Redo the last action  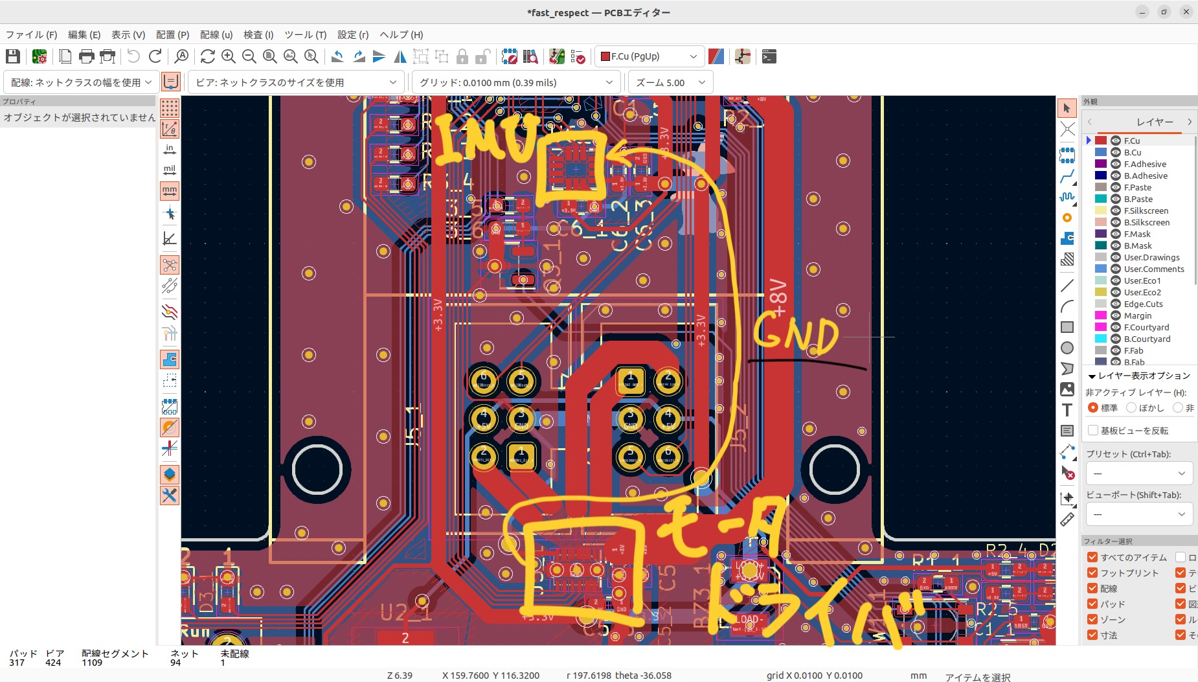point(155,57)
